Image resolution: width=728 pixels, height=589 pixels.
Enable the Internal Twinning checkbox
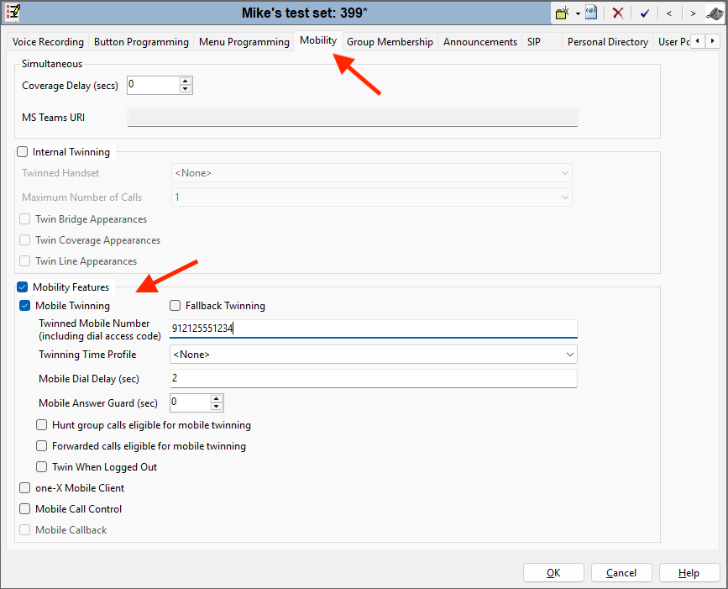23,152
